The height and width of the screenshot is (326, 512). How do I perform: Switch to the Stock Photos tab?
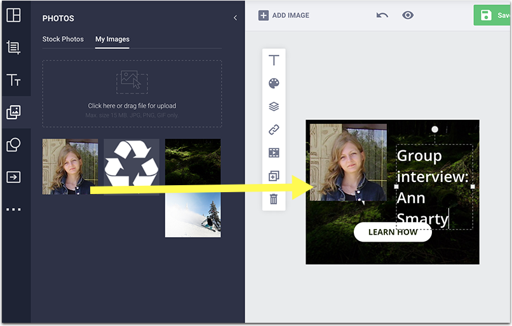[x=63, y=39]
